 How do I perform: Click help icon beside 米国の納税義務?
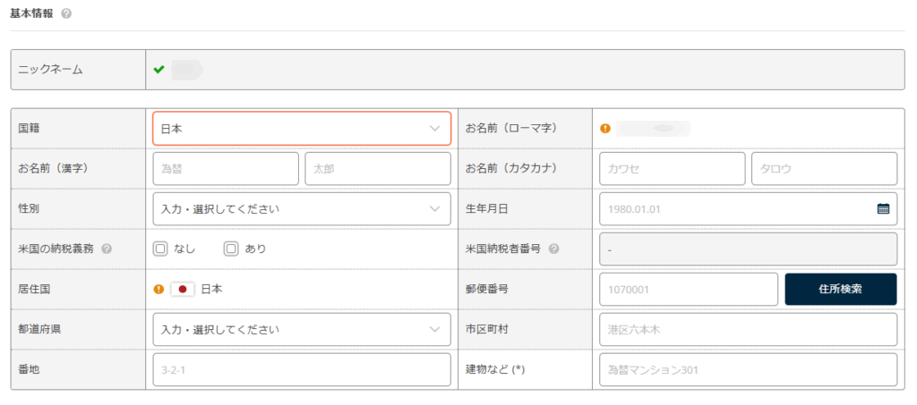(x=107, y=249)
